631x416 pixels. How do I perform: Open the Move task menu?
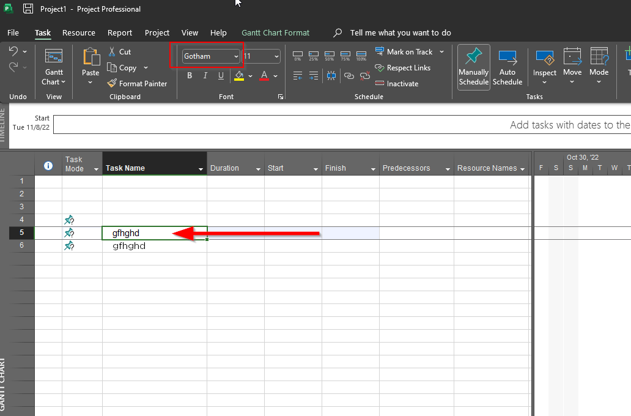click(572, 67)
